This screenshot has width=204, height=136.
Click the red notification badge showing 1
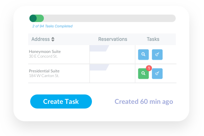click(149, 68)
